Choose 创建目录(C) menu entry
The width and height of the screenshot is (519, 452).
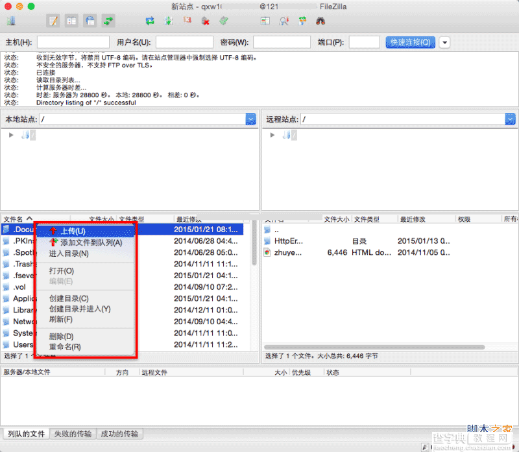click(86, 298)
